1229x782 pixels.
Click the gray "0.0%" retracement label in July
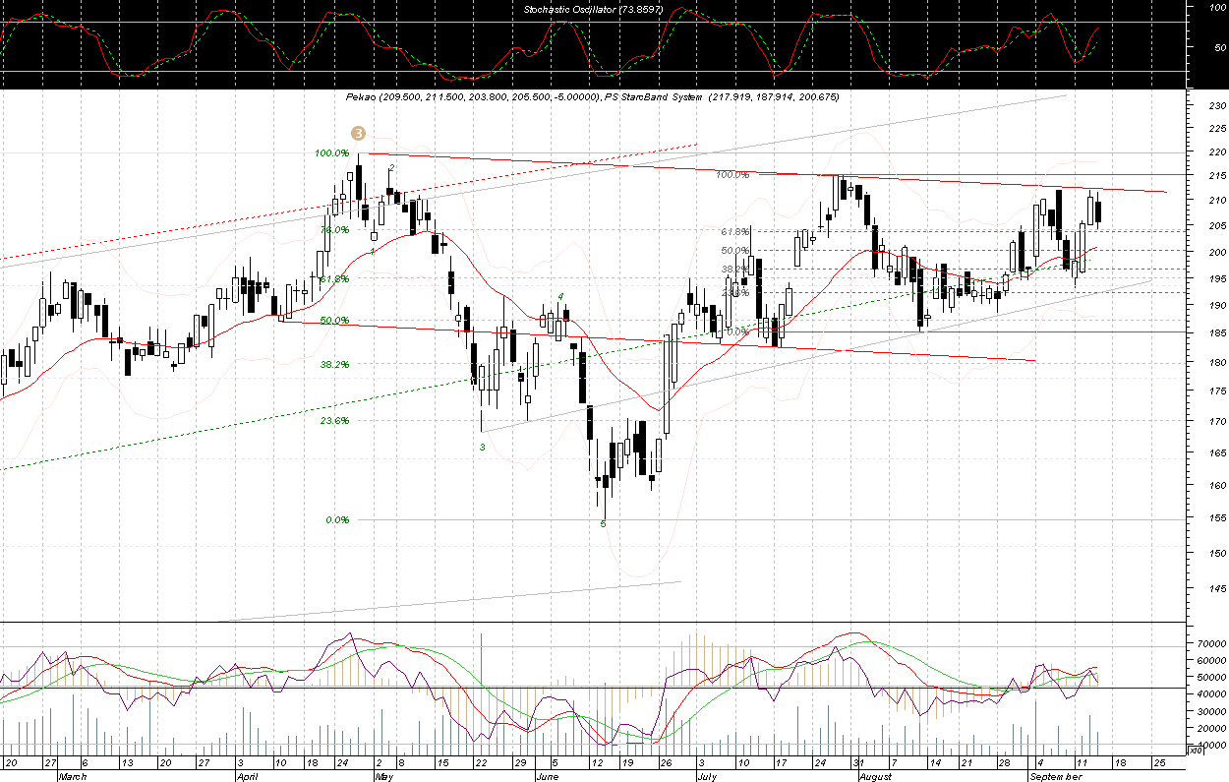coord(738,331)
